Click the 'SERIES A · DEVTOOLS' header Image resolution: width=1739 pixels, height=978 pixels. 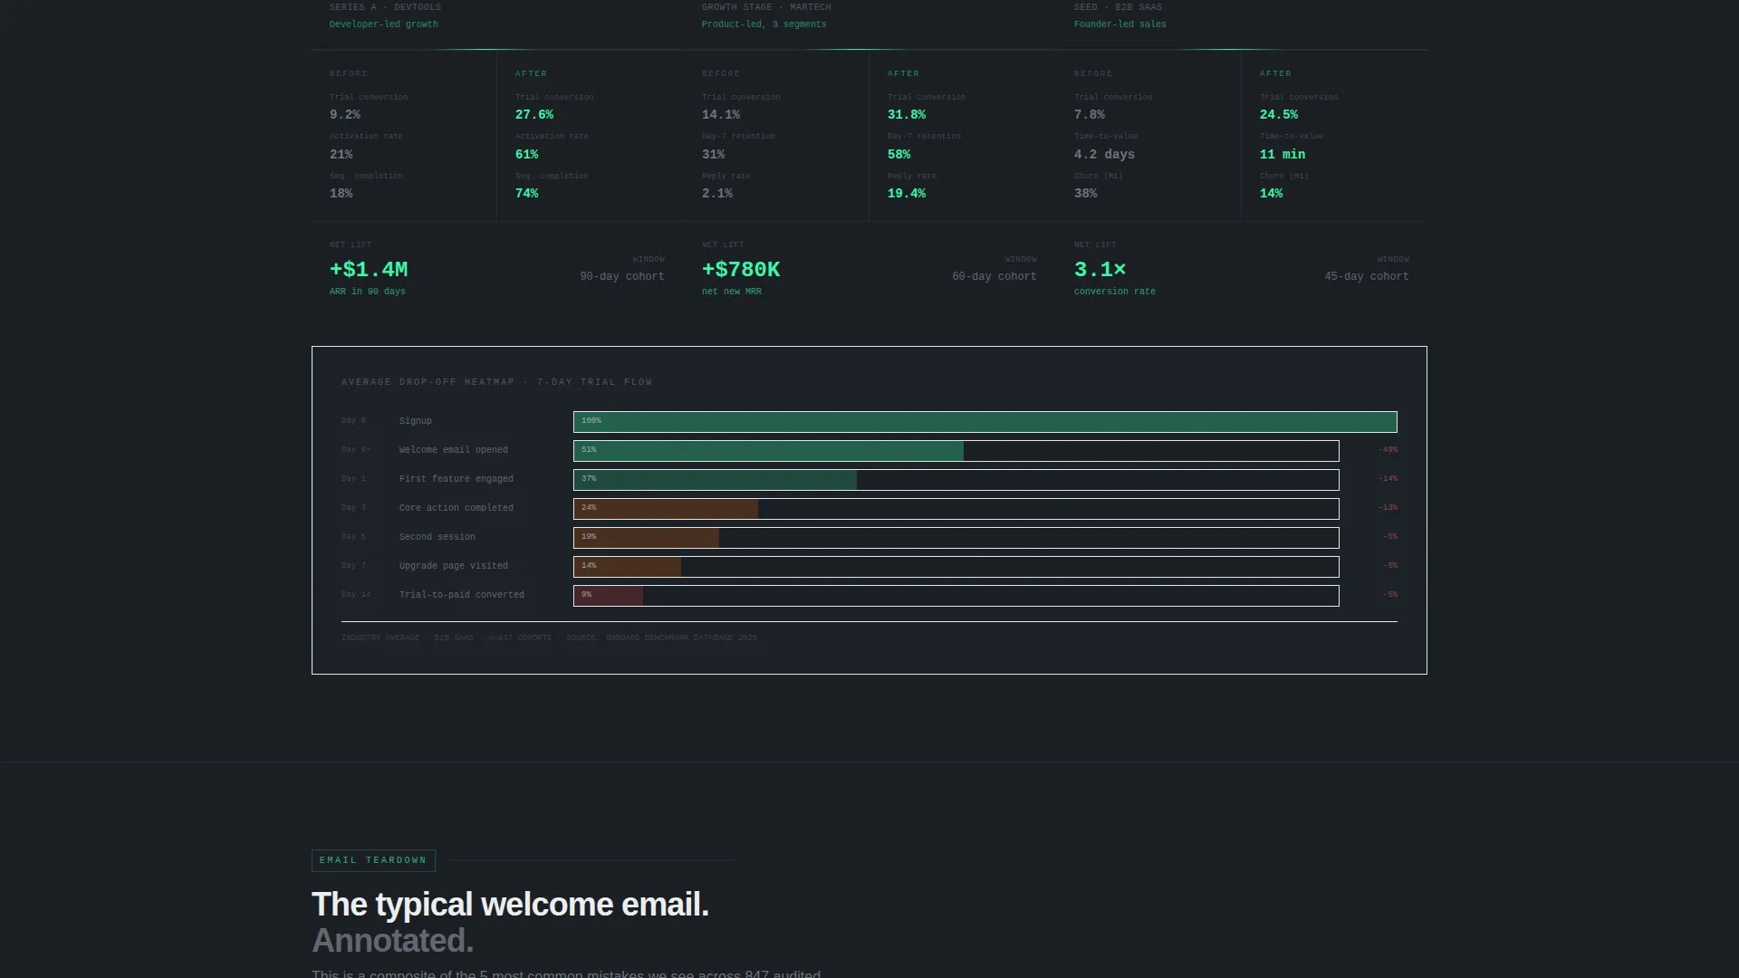click(x=386, y=7)
